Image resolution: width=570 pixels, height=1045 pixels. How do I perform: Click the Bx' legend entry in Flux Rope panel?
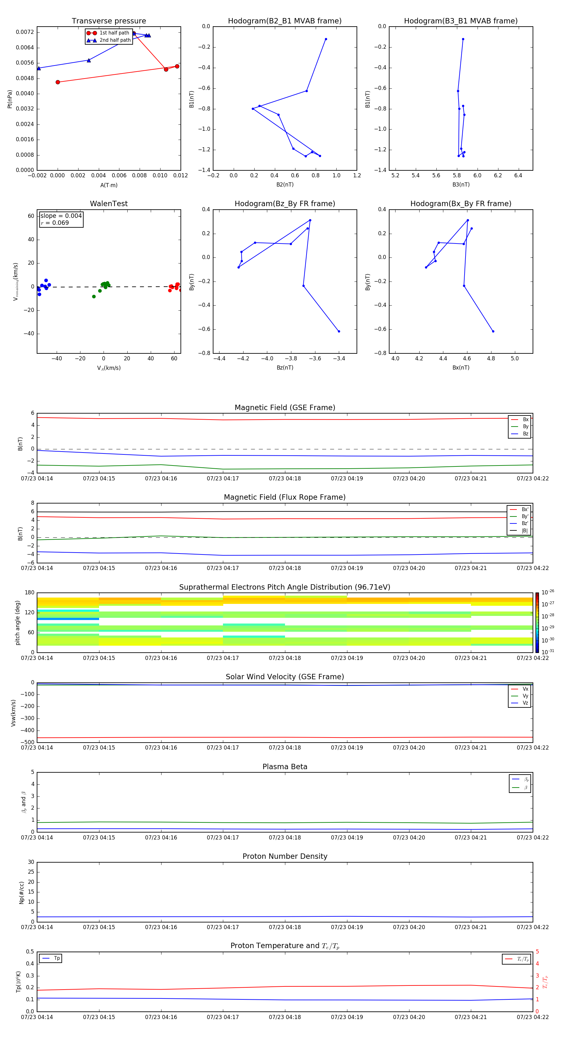pos(519,510)
